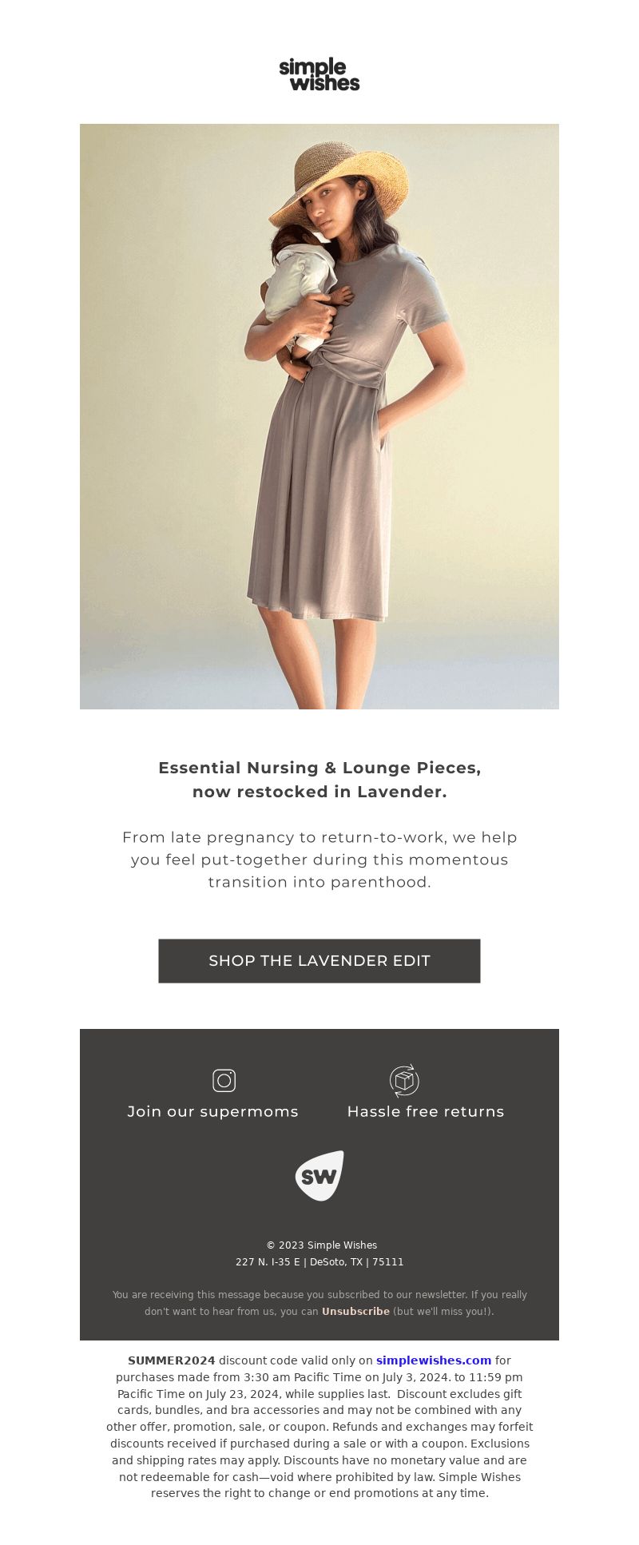
Task: Click the void where prohibited disclaimer line
Action: [x=319, y=1477]
